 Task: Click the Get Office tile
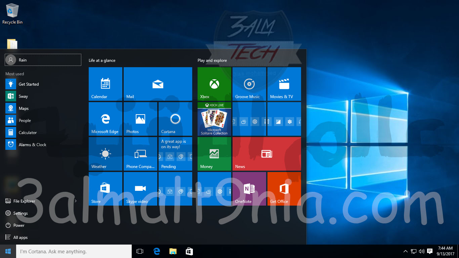[284, 189]
